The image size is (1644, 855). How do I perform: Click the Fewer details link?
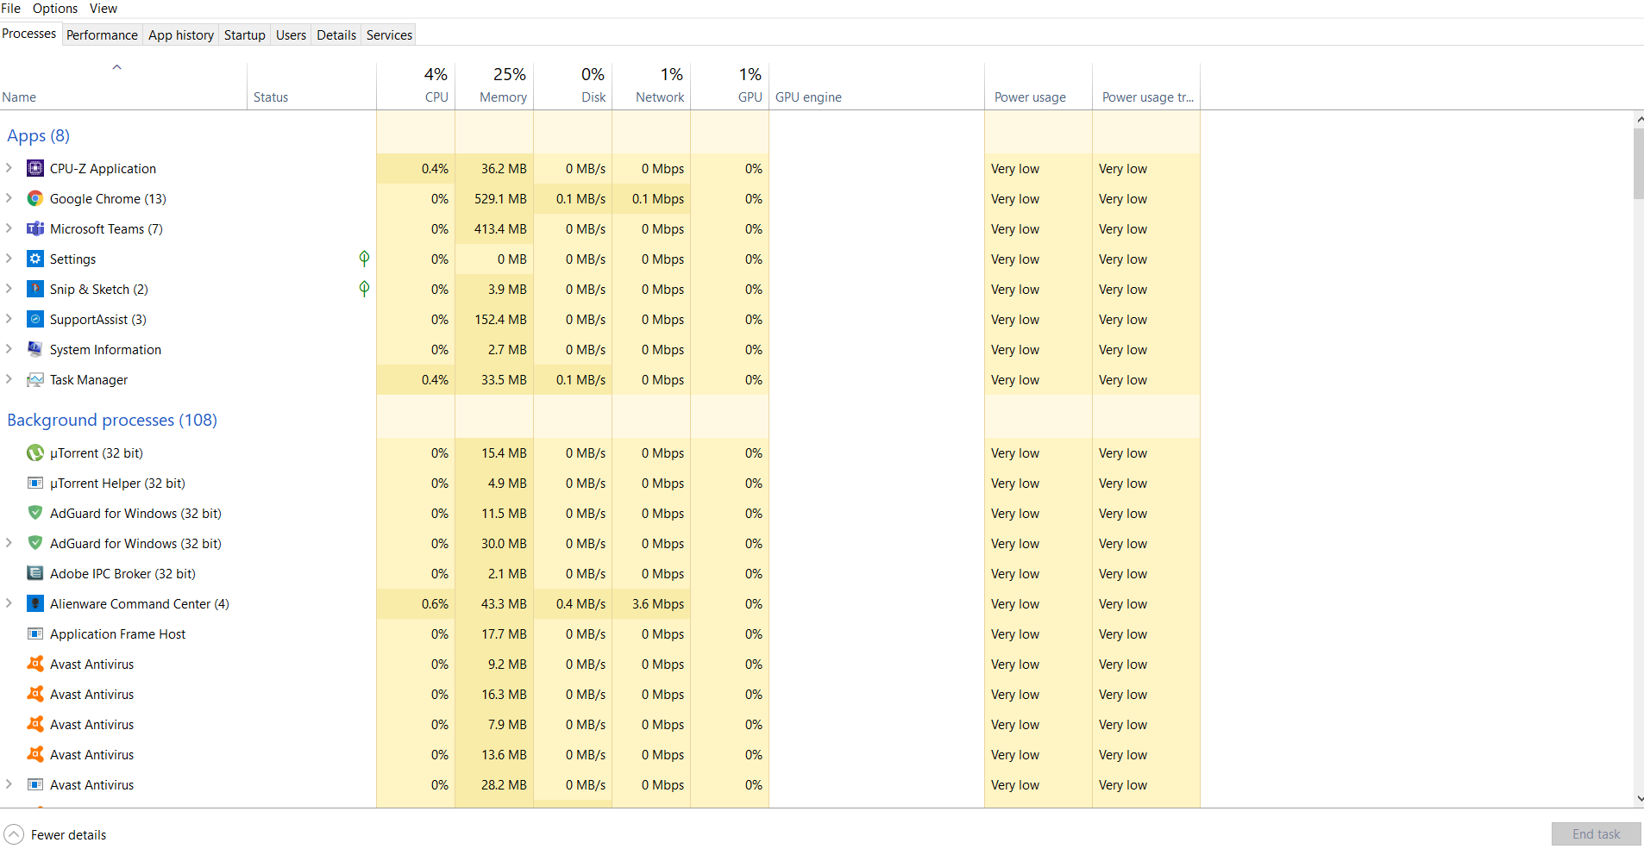69,835
